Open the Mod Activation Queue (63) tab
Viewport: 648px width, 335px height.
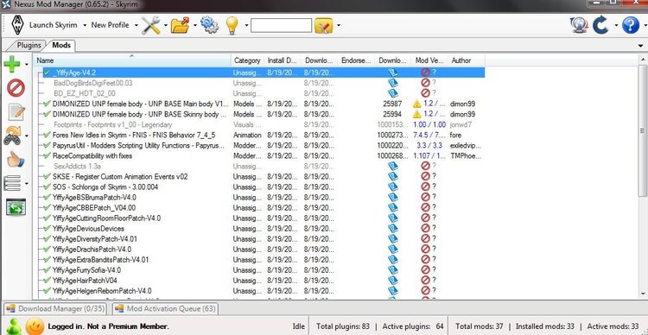click(164, 308)
